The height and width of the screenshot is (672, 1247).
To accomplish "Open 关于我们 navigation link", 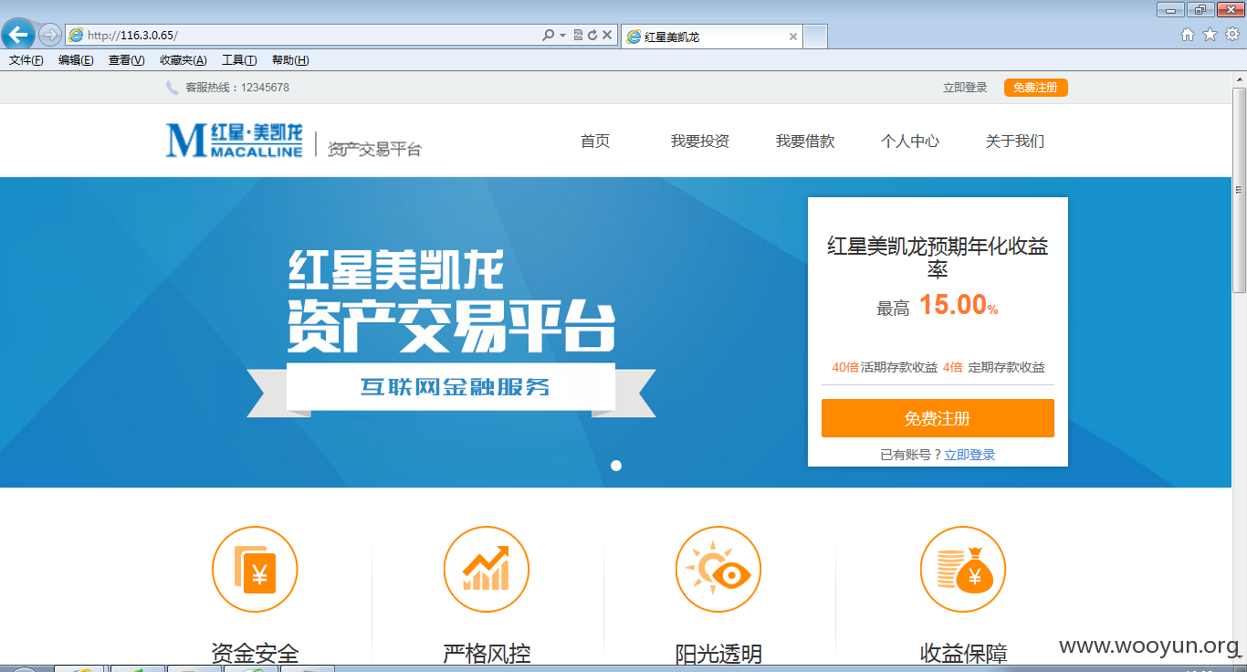I will click(1015, 141).
